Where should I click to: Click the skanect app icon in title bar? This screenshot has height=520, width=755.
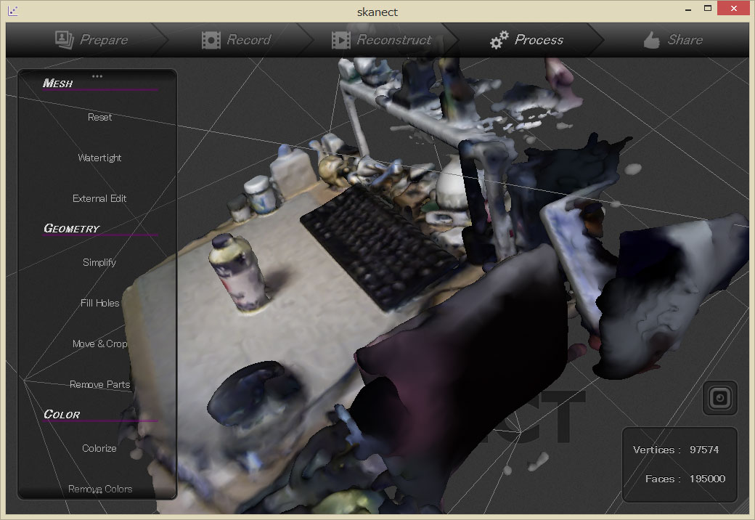click(x=12, y=11)
